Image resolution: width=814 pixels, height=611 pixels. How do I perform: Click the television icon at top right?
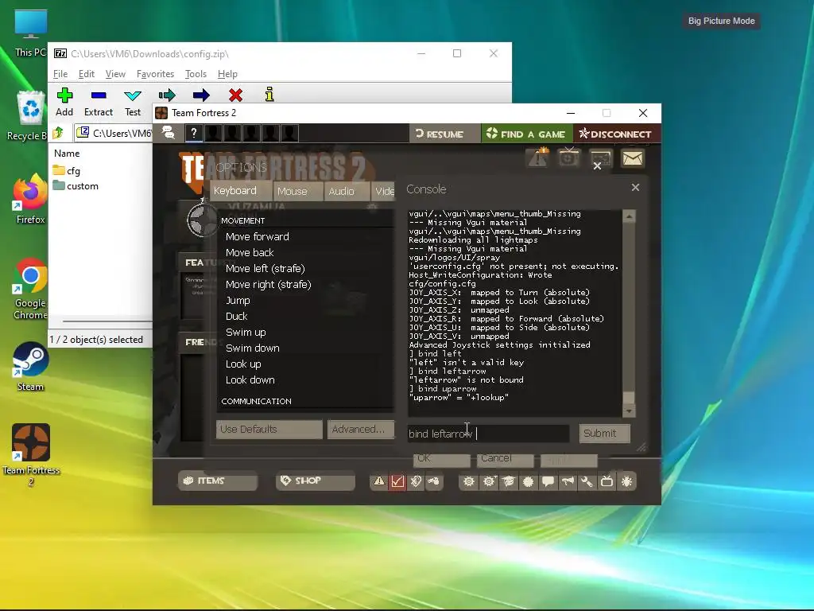coord(569,158)
